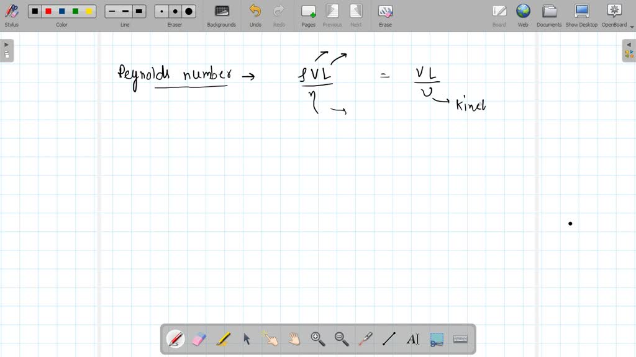Select the Highlighter tool

(223, 339)
